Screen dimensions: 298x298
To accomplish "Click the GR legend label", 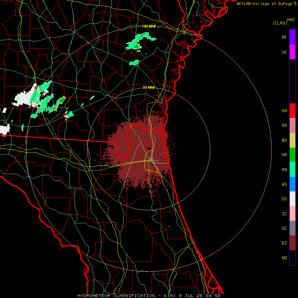I will click(x=284, y=125).
